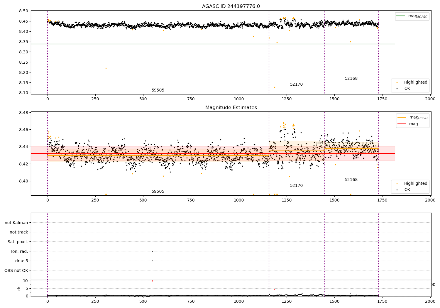
Task: Click the 750 x-axis tick label under the bottom plot
Action: (191, 301)
